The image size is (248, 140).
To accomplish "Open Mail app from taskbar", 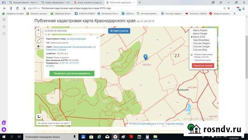I will coord(107,136).
